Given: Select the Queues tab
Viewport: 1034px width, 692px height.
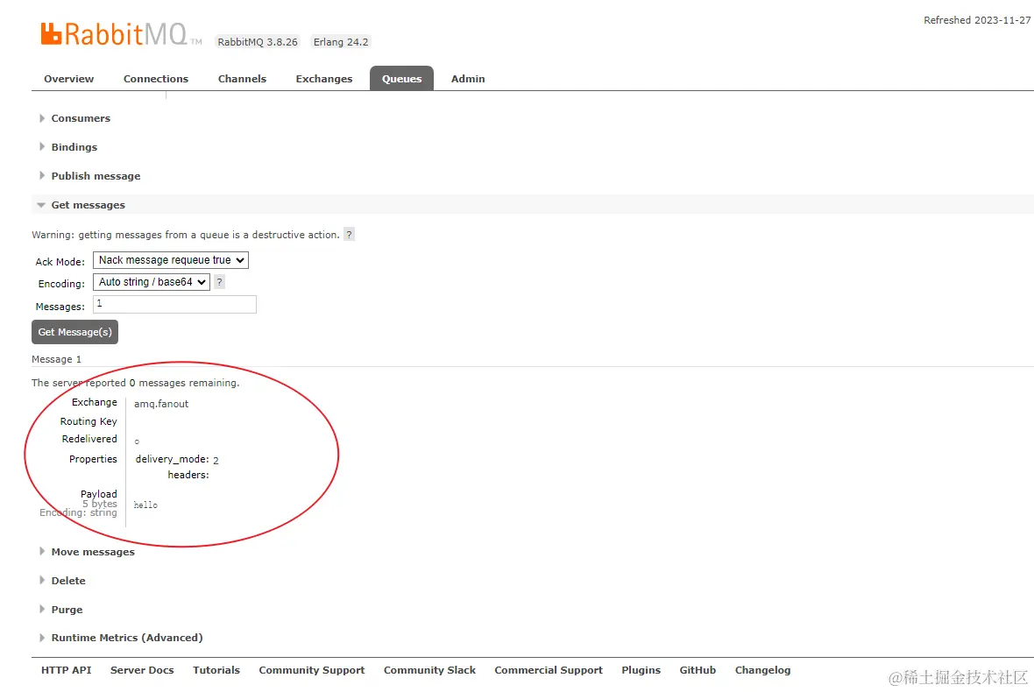Looking at the screenshot, I should (x=401, y=79).
